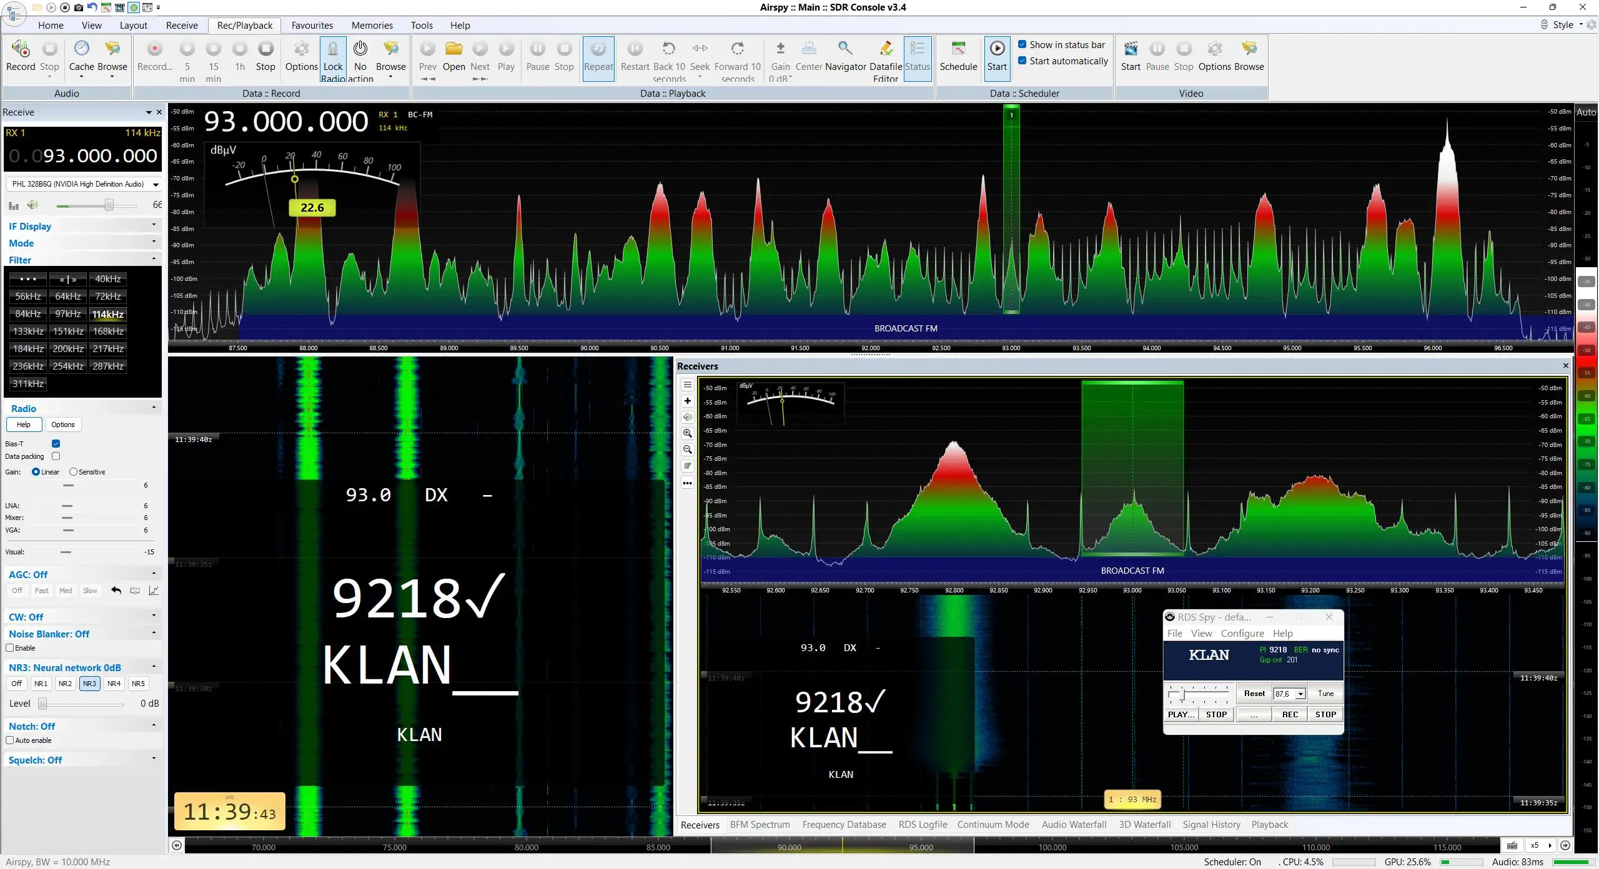
Task: Click Reset in RDS Spy window
Action: (x=1254, y=694)
